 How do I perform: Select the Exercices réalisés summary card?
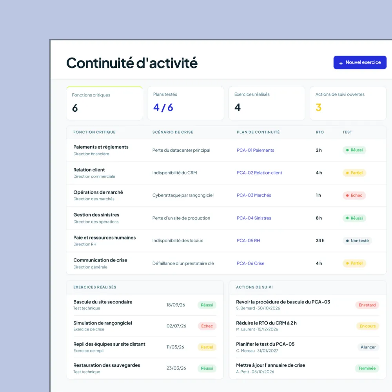coord(267,103)
